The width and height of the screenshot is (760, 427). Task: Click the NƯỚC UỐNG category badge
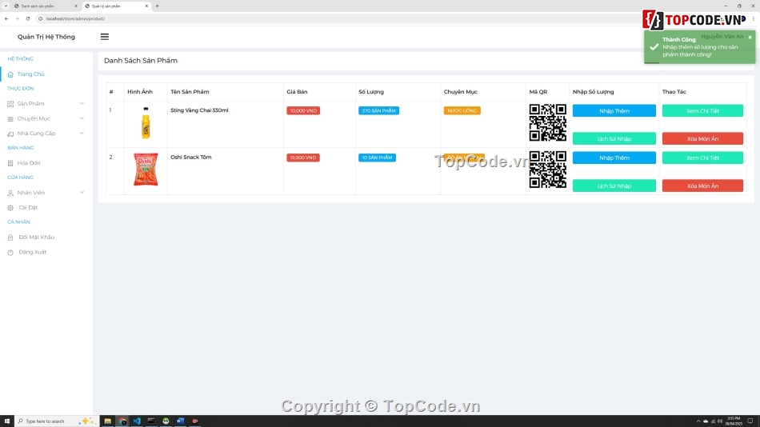point(462,110)
